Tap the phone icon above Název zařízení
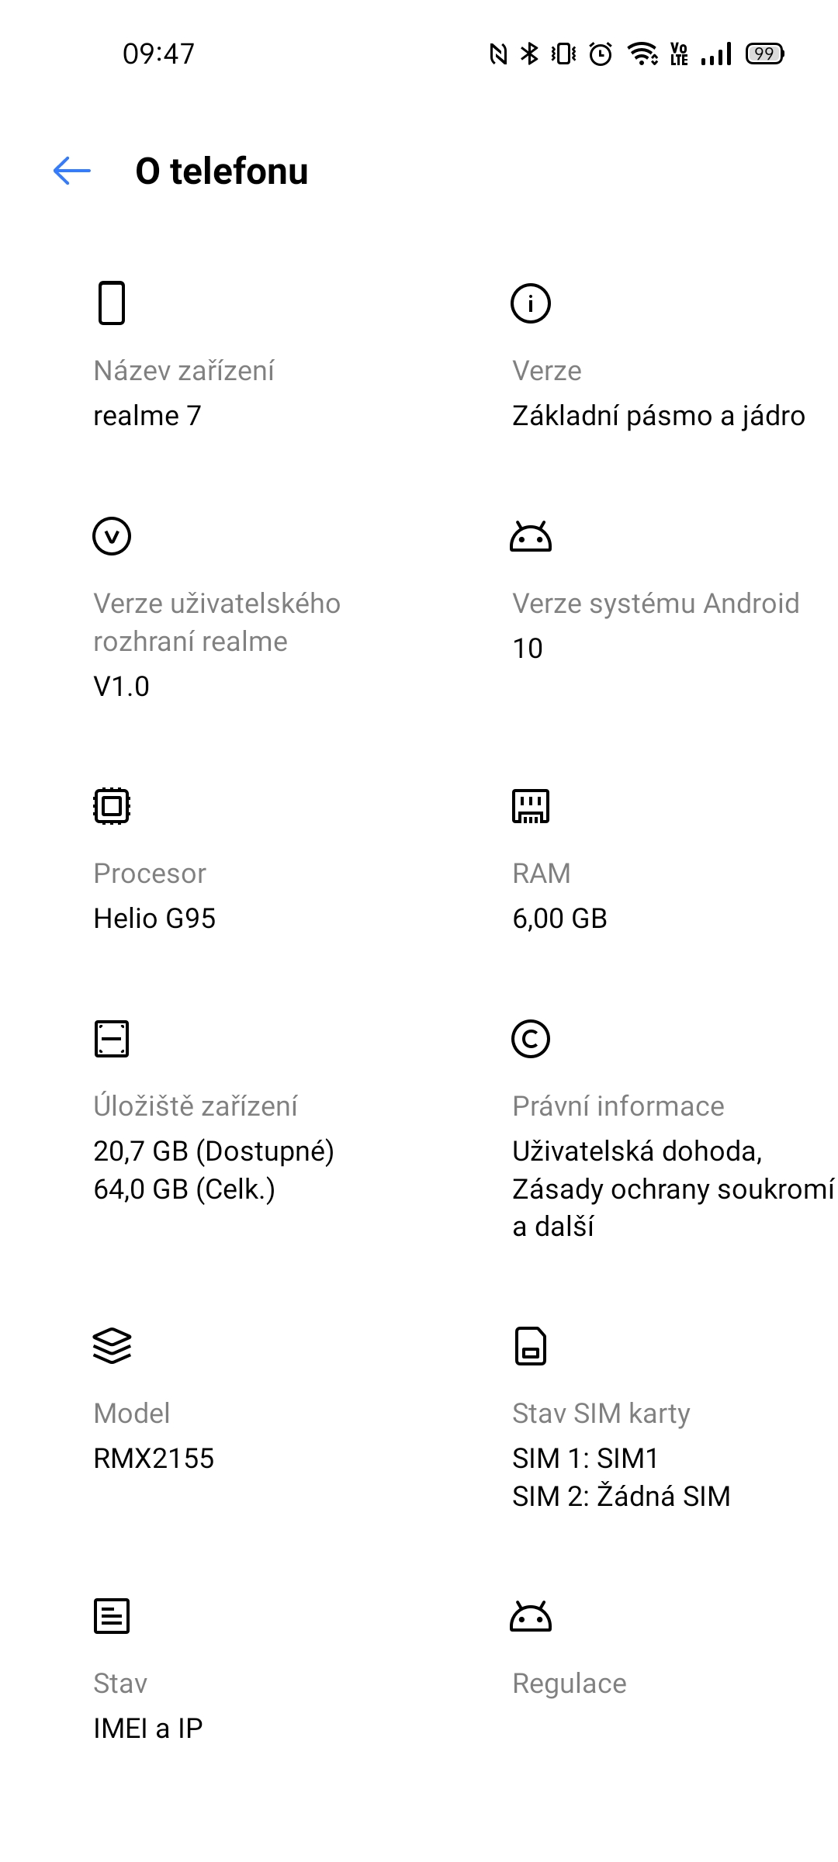The width and height of the screenshot is (838, 1862). pyautogui.click(x=112, y=303)
